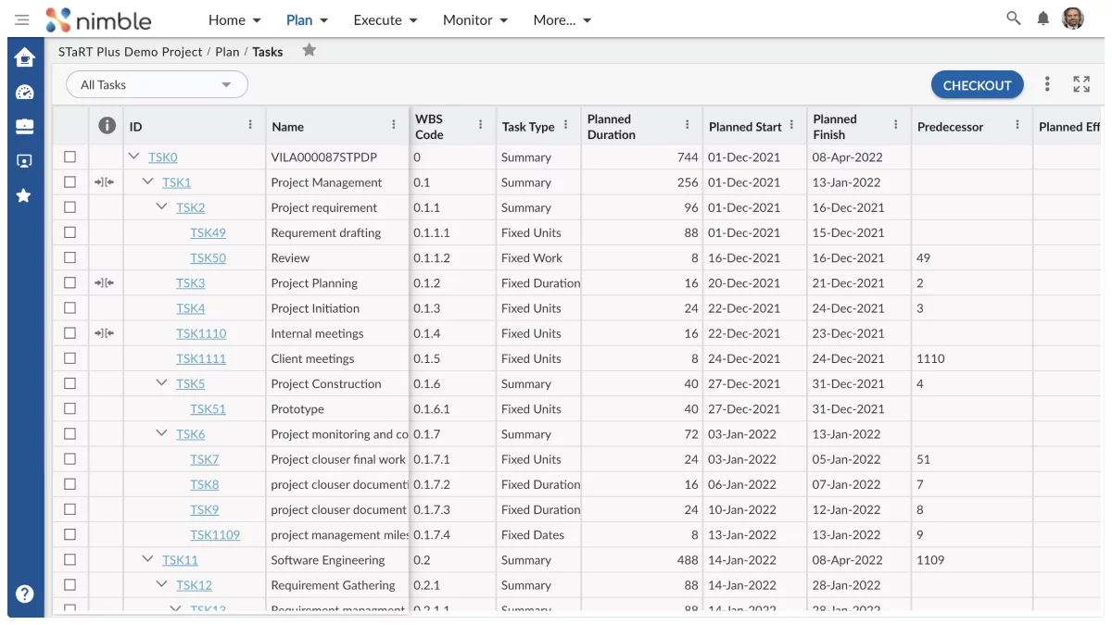Screen dimensions: 1112x625
Task: Select the briefcase projects icon in sidebar
Action: 24,124
